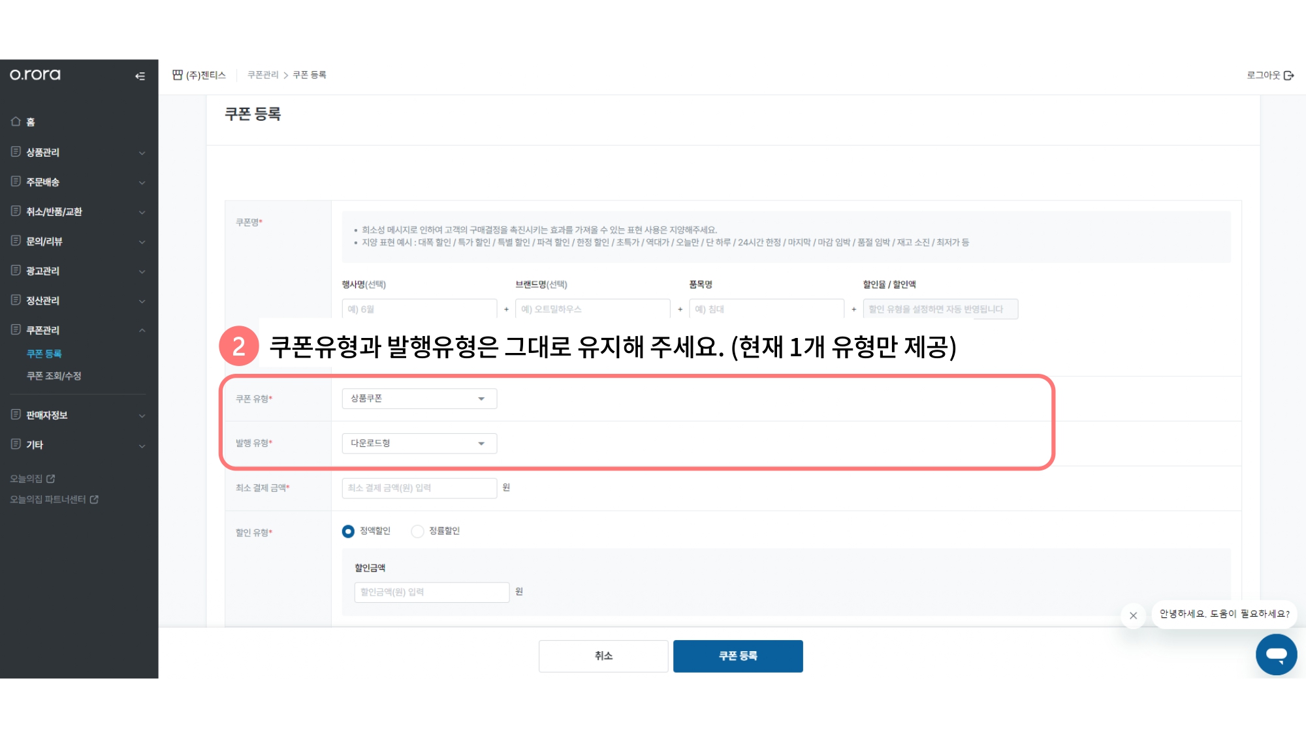The height and width of the screenshot is (734, 1306).
Task: Collapse the sidebar with the arrow icon
Action: 140,76
